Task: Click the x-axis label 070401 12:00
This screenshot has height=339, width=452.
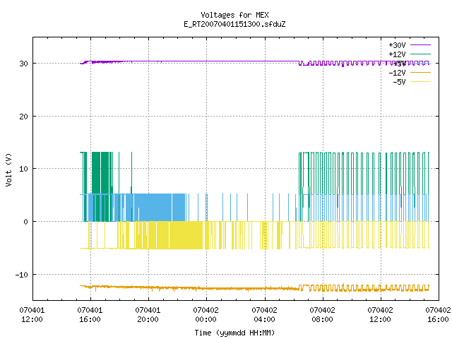Action: [32, 315]
